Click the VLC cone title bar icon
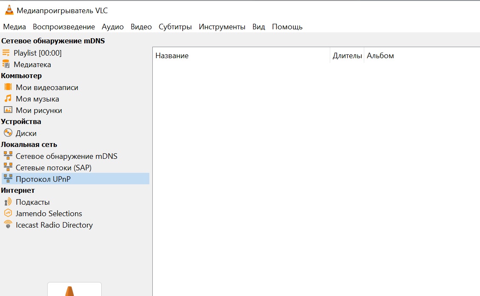This screenshot has height=296, width=480. point(9,10)
